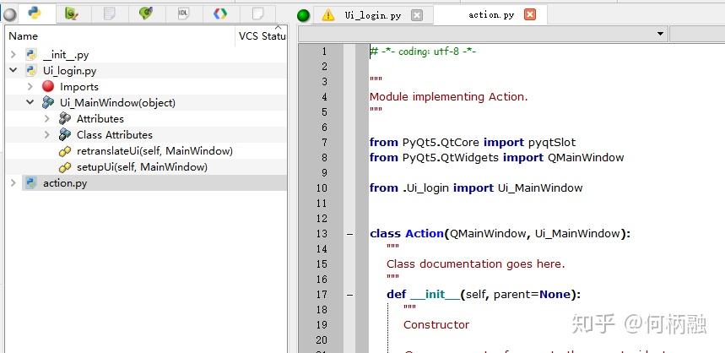Collapse the Ui_MainWindow(object) class node
The height and width of the screenshot is (353, 725).
coord(30,103)
